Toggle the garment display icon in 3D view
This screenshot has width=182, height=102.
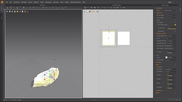coord(7,11)
